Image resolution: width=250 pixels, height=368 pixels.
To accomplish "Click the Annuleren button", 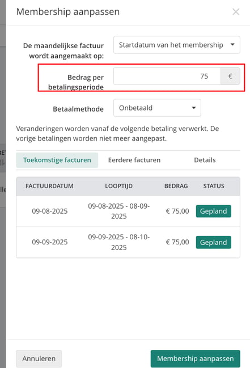I will coord(39,358).
